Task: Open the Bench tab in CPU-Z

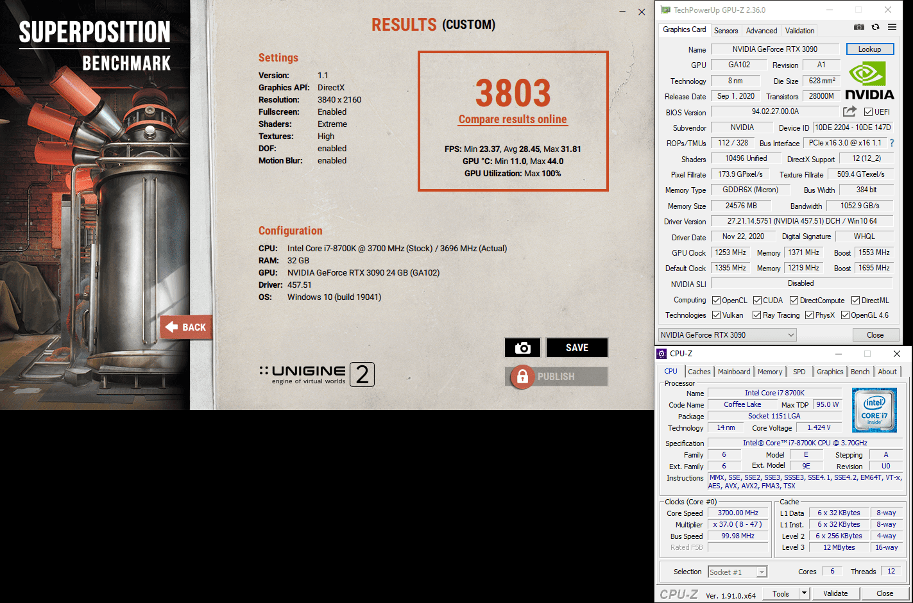Action: pos(860,372)
